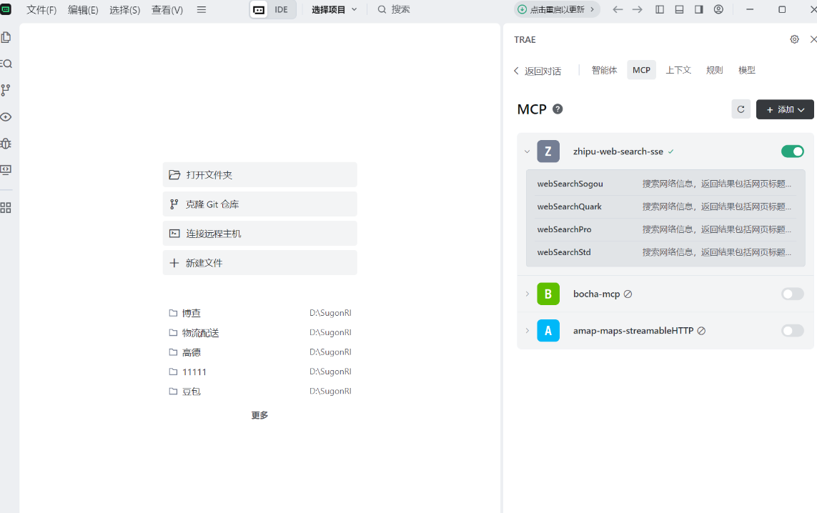Click the MCP refresh icon button

[x=741, y=109]
